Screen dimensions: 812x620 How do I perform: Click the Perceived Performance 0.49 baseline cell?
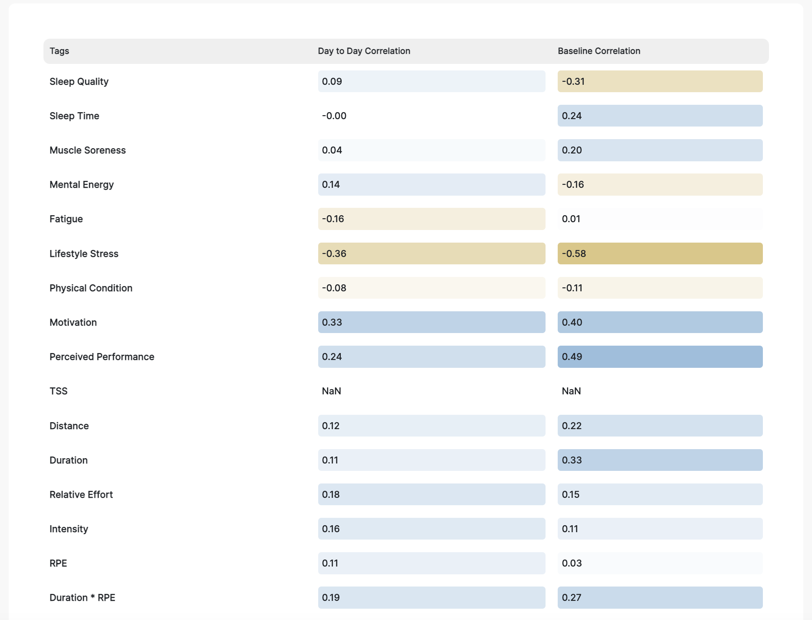point(659,357)
